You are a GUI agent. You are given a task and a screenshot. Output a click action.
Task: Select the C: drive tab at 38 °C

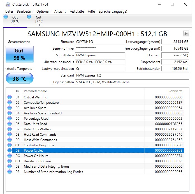pyautogui.click(x=15, y=21)
